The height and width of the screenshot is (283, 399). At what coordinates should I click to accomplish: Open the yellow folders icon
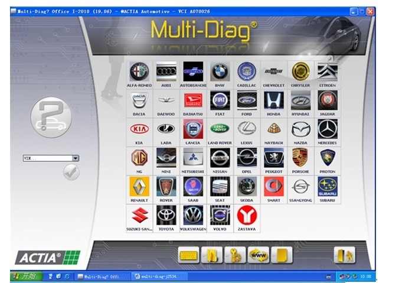(212, 255)
